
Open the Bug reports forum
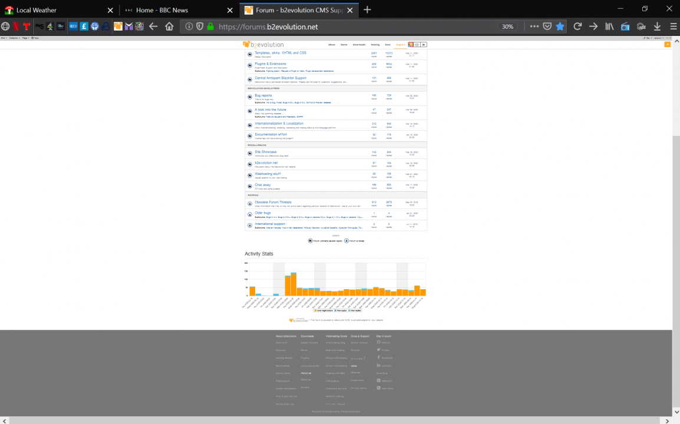(x=263, y=95)
